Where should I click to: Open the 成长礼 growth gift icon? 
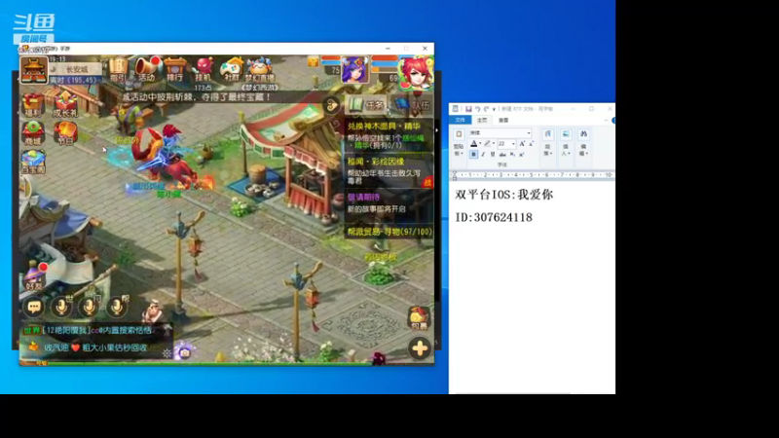(x=65, y=104)
